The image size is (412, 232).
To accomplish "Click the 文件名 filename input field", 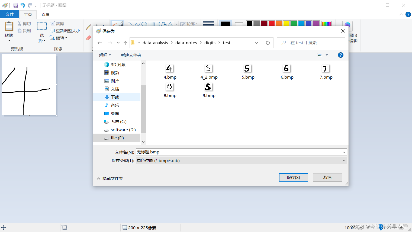I will pyautogui.click(x=241, y=152).
